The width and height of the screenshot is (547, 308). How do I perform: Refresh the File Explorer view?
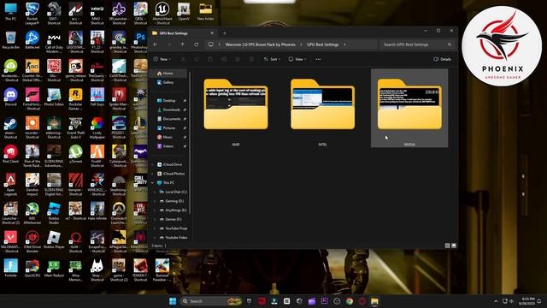click(196, 44)
